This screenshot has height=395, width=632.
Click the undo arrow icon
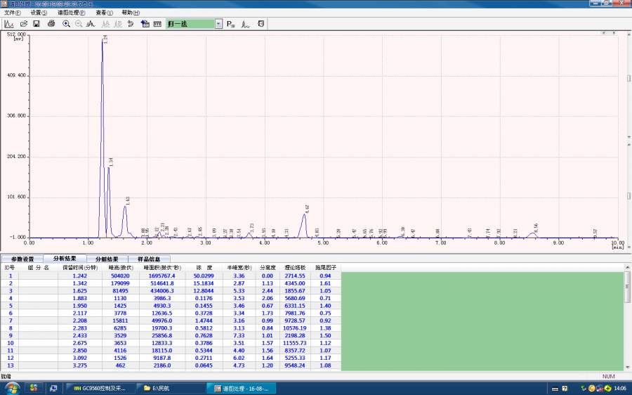tap(131, 24)
